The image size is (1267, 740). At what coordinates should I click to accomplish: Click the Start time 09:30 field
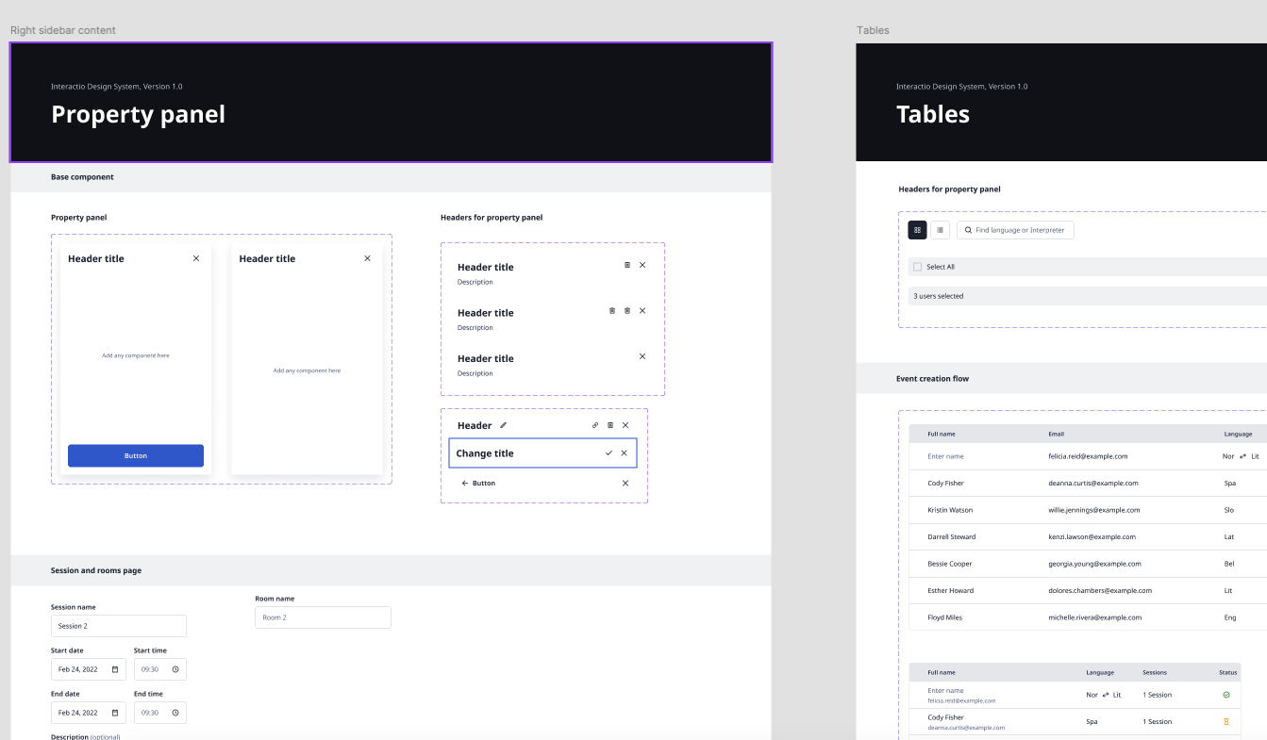(x=160, y=669)
